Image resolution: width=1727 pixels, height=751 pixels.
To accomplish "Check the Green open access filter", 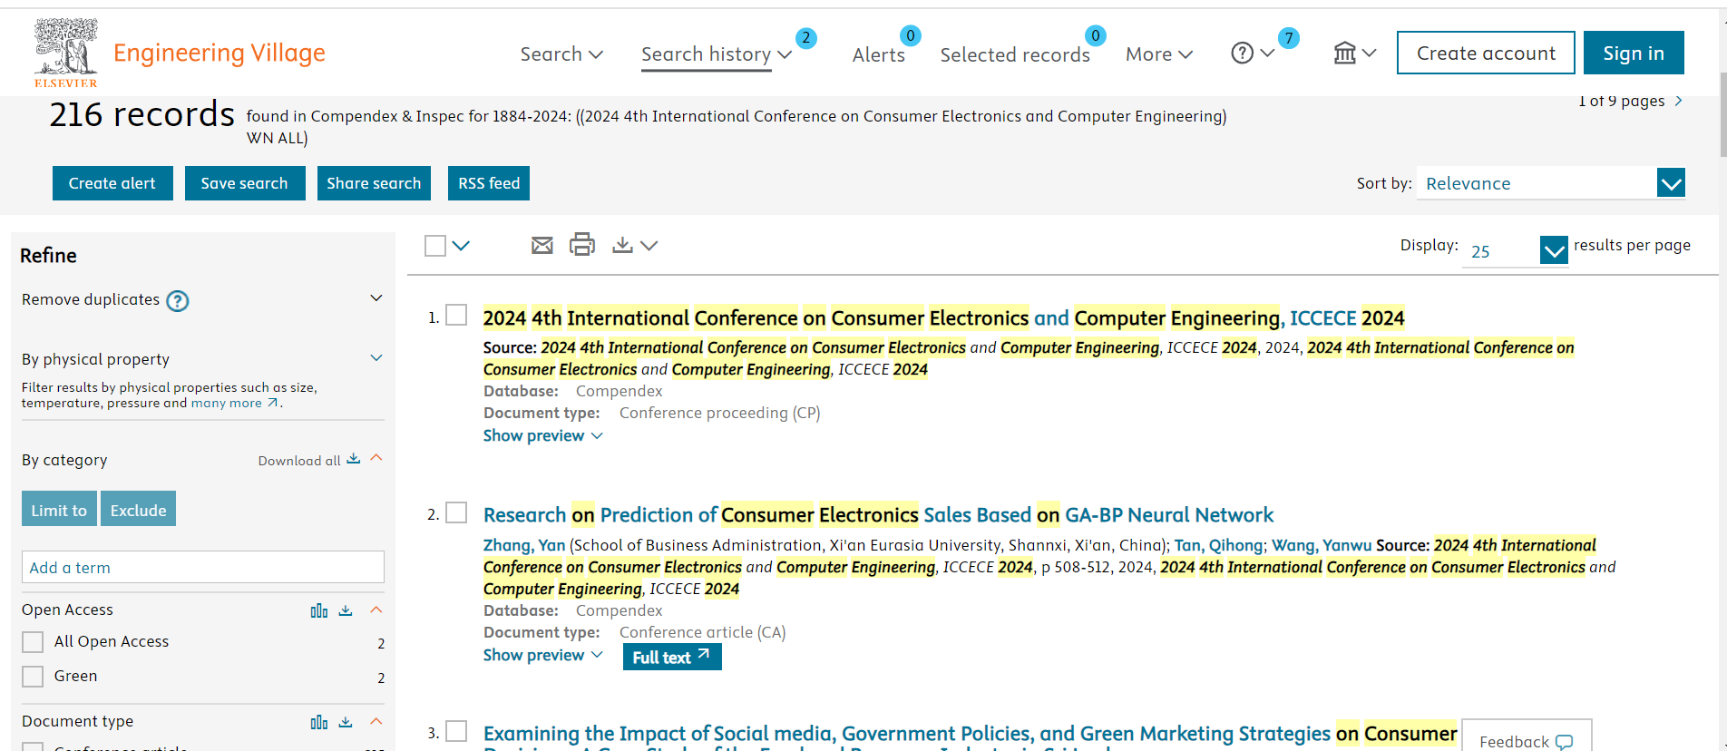I will pos(33,677).
